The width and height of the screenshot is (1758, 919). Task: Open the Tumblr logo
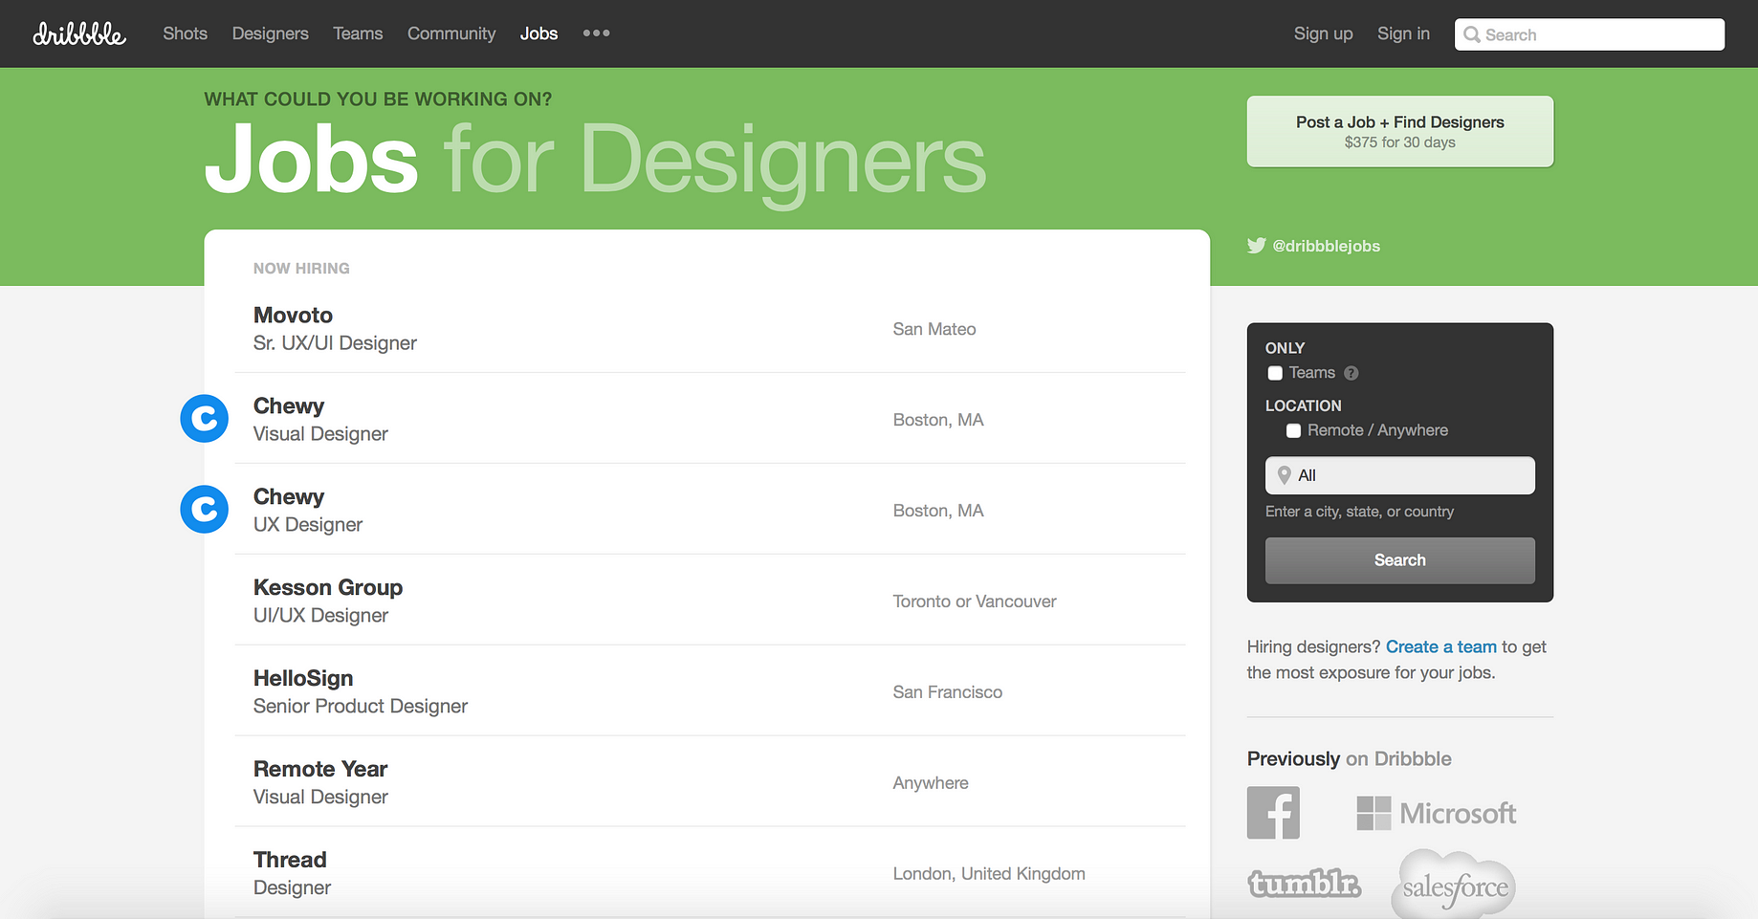pyautogui.click(x=1305, y=884)
